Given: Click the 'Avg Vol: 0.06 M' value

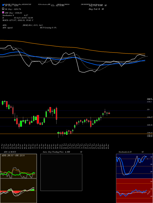Looking at the screenshot, I should [x=98, y=6].
